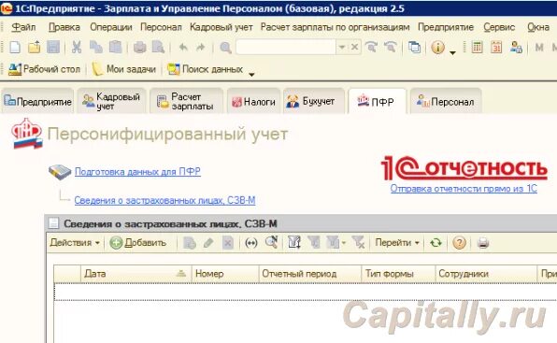The height and width of the screenshot is (343, 557).
Task: Click the Добавить button
Action: pyautogui.click(x=138, y=243)
